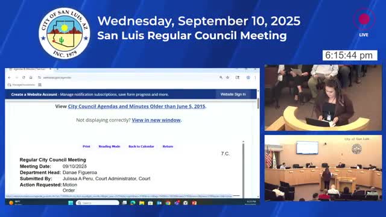This screenshot has width=386, height=217.
Task: Open the site information icon beside the address
Action: click(39, 78)
